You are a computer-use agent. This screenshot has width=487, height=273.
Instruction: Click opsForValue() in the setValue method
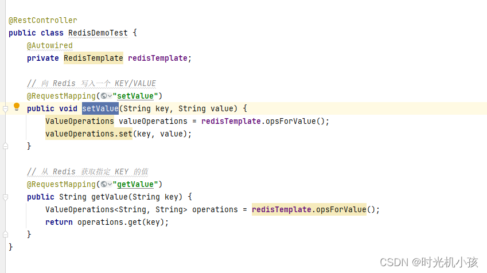click(x=295, y=121)
